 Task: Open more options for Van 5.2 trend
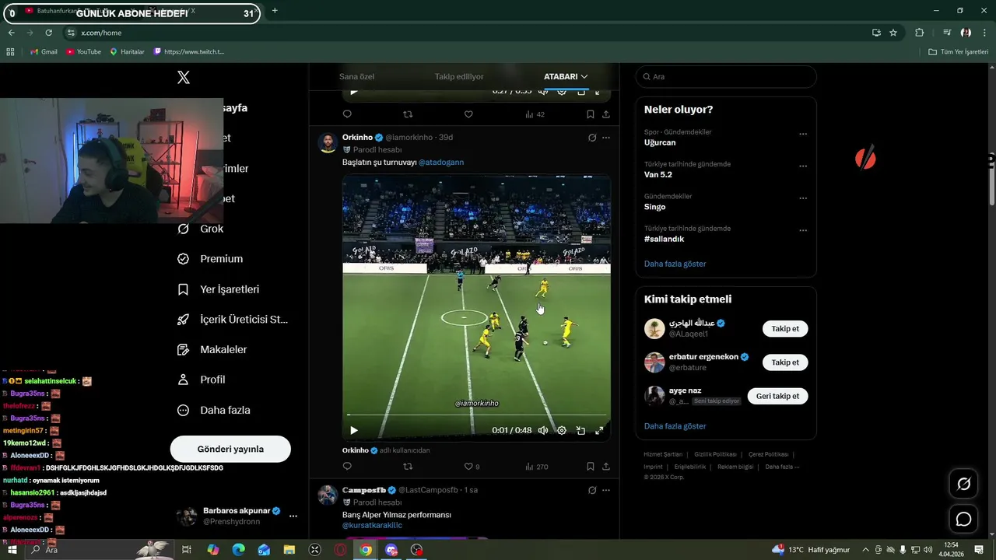click(803, 166)
